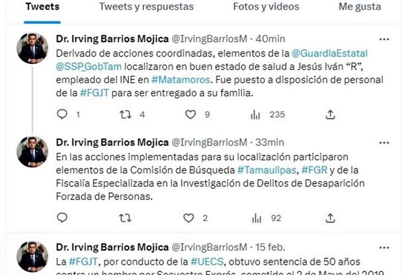
Task: Open profile photo on the 15 feb. tweet
Action: click(32, 257)
